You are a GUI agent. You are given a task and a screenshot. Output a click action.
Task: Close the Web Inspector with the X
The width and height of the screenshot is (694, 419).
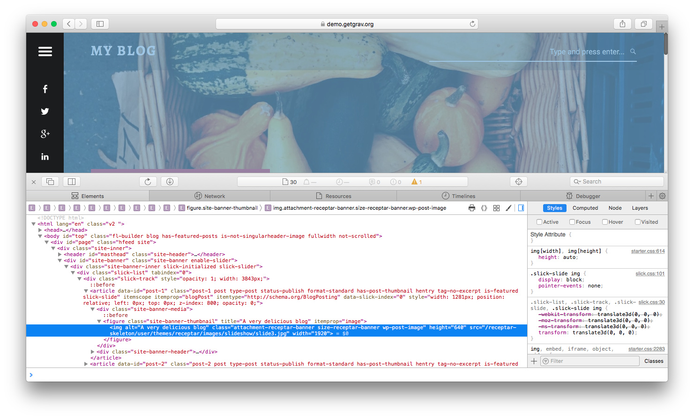click(x=34, y=182)
